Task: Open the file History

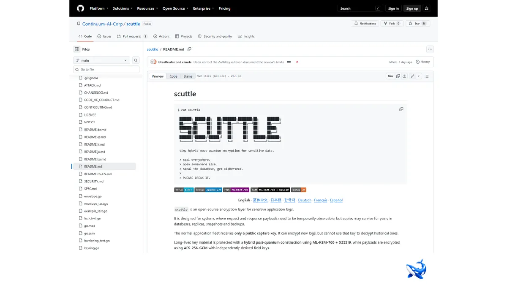Action: [x=423, y=62]
